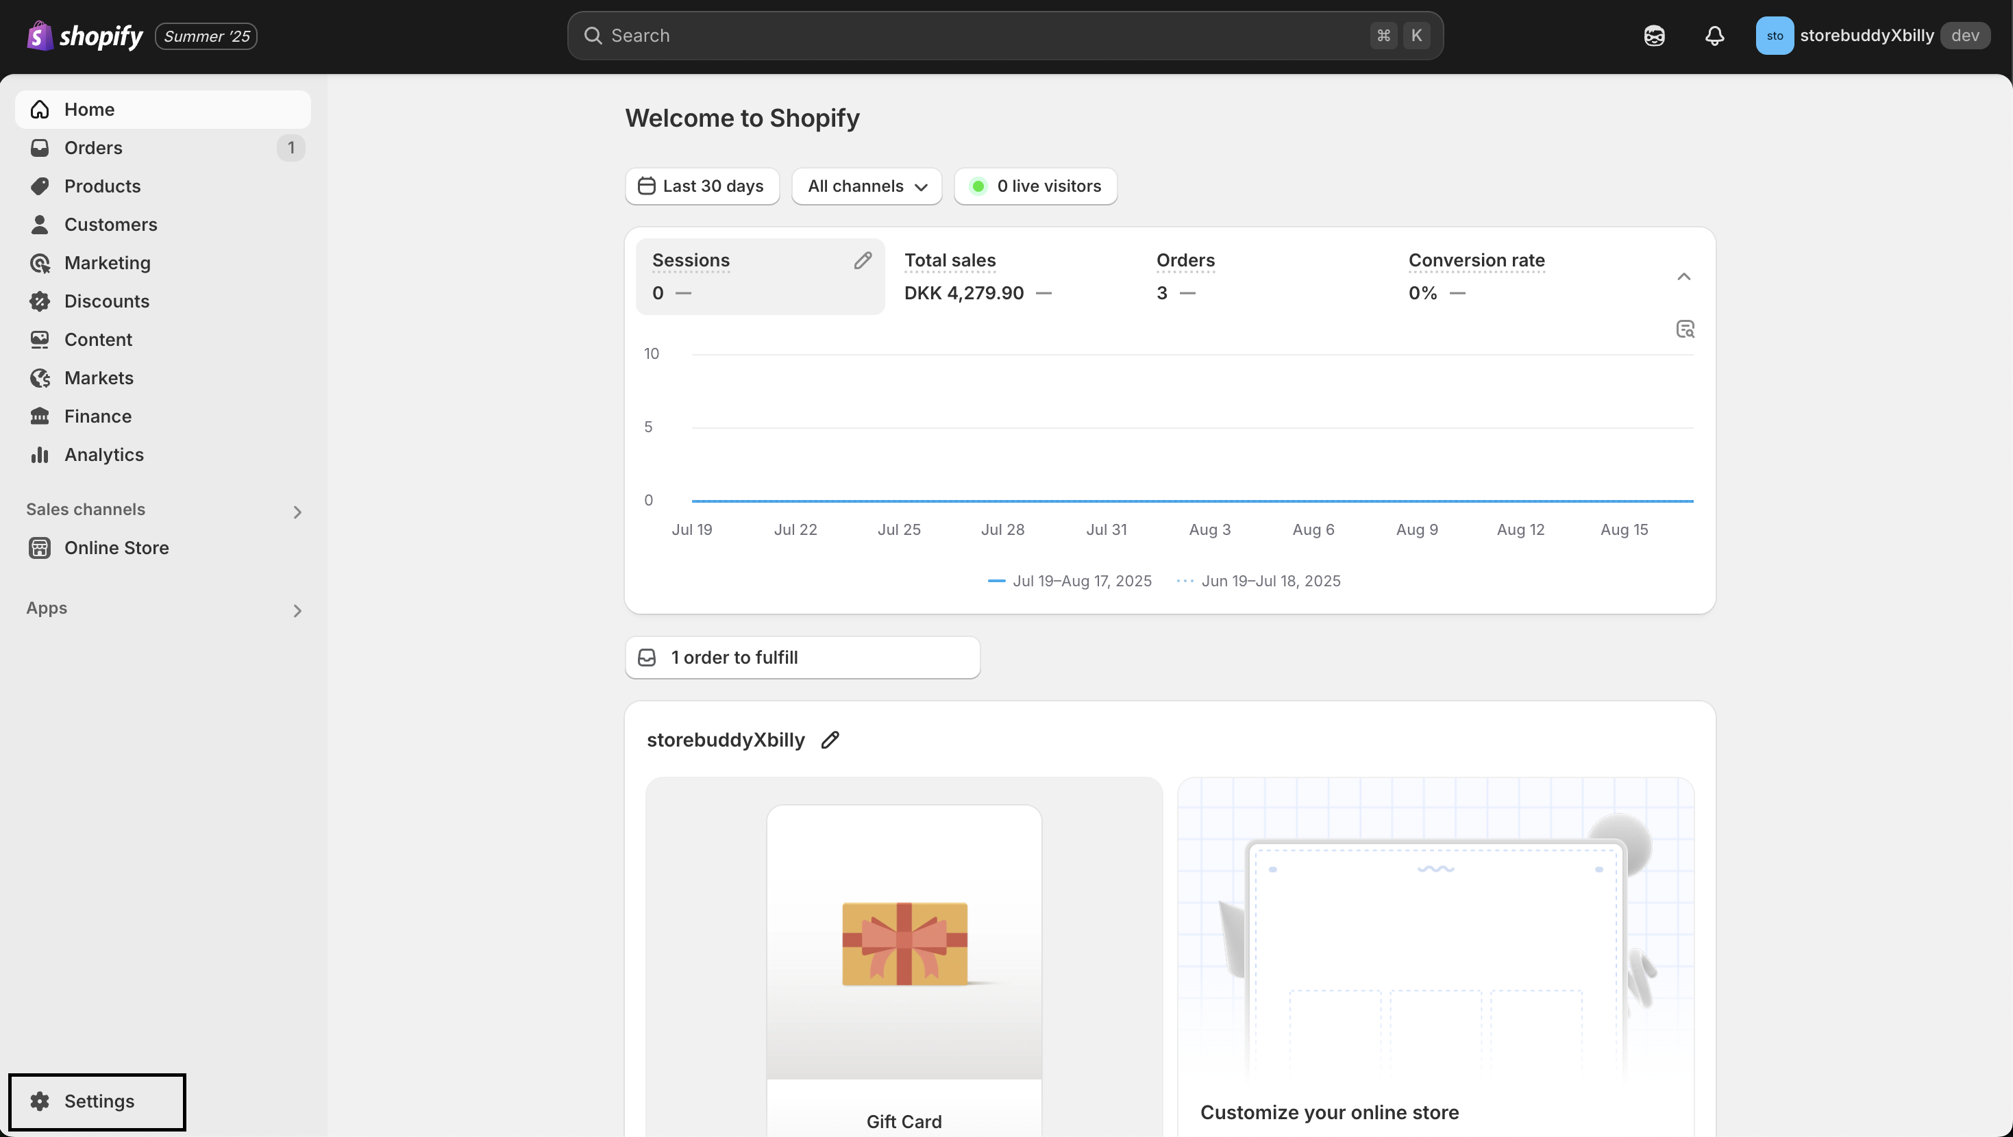Click the Settings gear icon

pyautogui.click(x=40, y=1101)
